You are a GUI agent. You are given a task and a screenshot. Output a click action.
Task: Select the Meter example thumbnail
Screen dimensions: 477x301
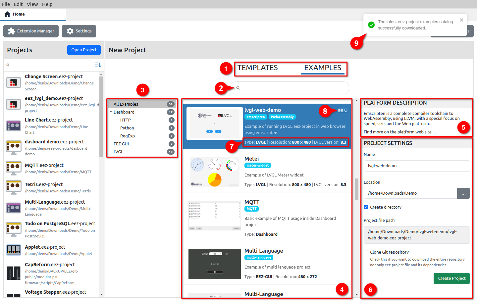tap(215, 172)
